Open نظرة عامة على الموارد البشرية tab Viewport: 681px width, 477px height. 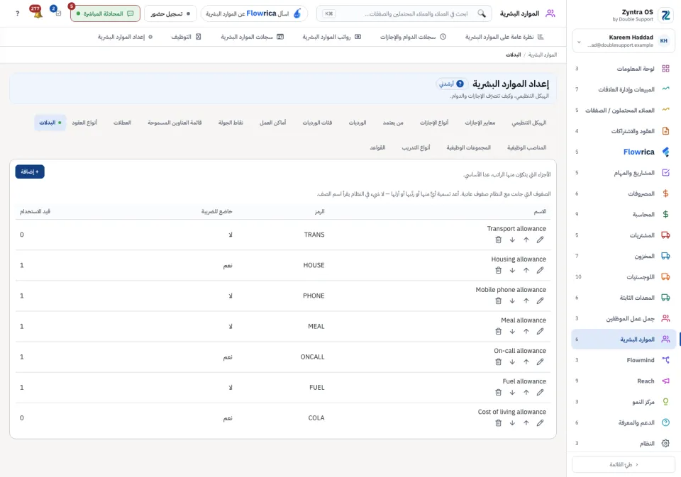click(x=504, y=37)
